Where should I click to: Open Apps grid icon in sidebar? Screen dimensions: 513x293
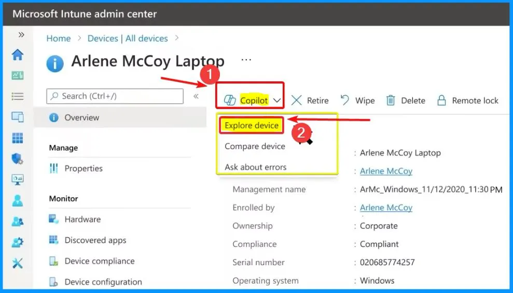tap(18, 138)
